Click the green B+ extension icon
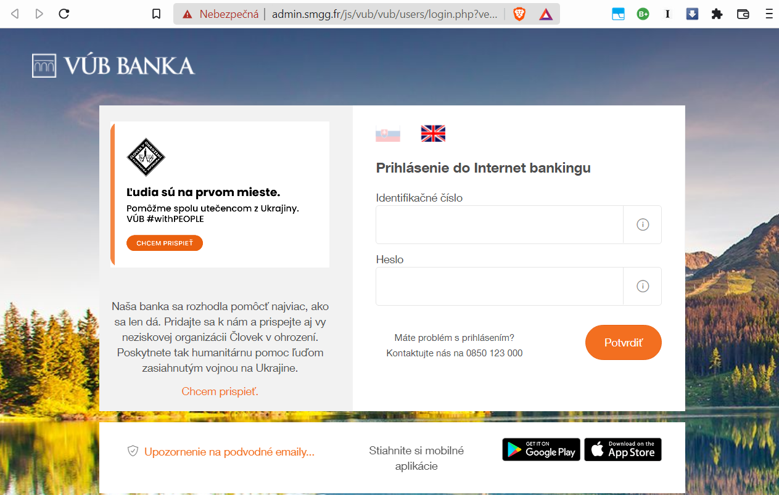Image resolution: width=779 pixels, height=495 pixels. [643, 14]
